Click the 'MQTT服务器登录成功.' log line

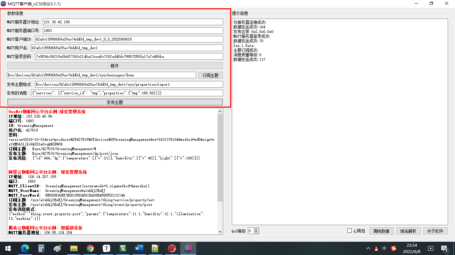(x=252, y=36)
